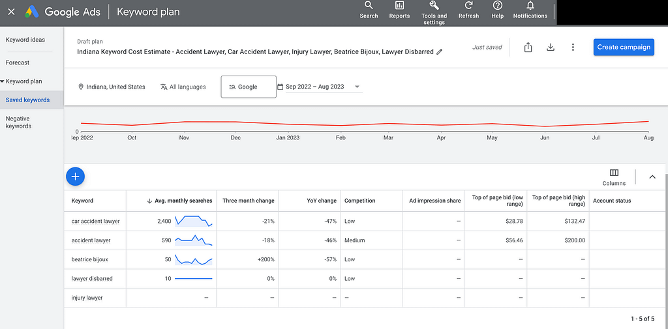Select injury lawyer keyword
Image resolution: width=668 pixels, height=329 pixels.
pos(87,298)
